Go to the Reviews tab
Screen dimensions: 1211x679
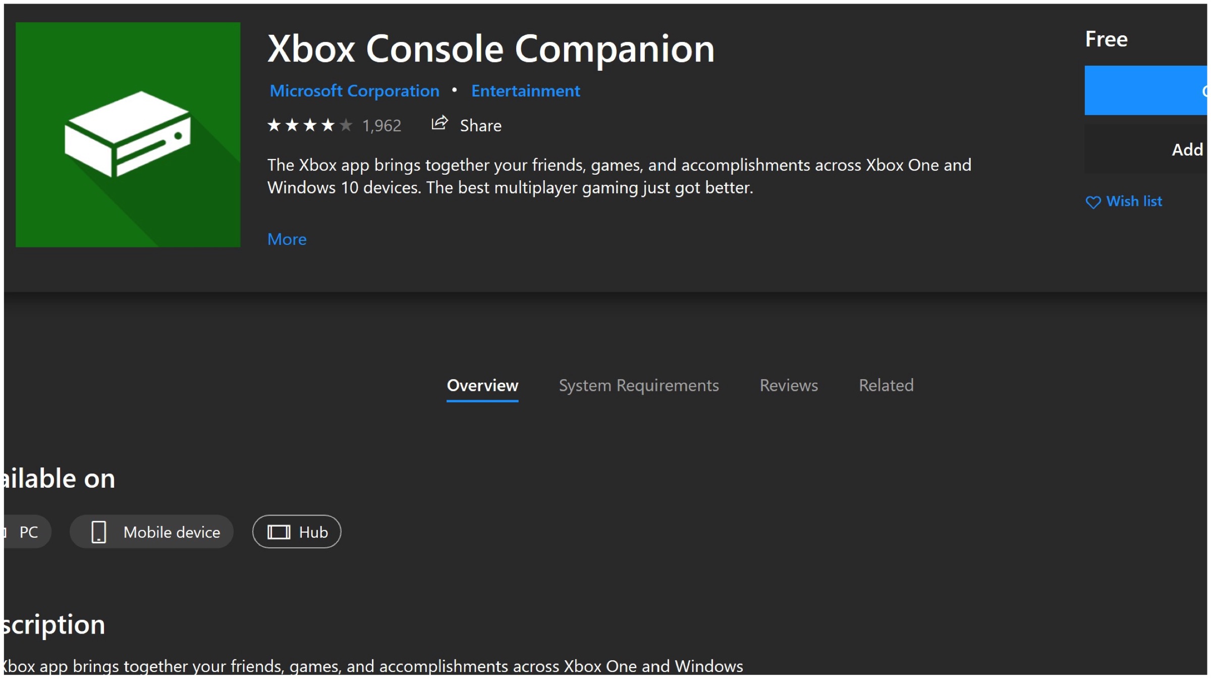789,386
